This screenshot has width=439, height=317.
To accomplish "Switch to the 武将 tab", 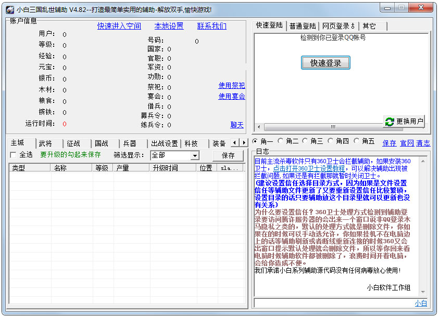I will (x=46, y=143).
